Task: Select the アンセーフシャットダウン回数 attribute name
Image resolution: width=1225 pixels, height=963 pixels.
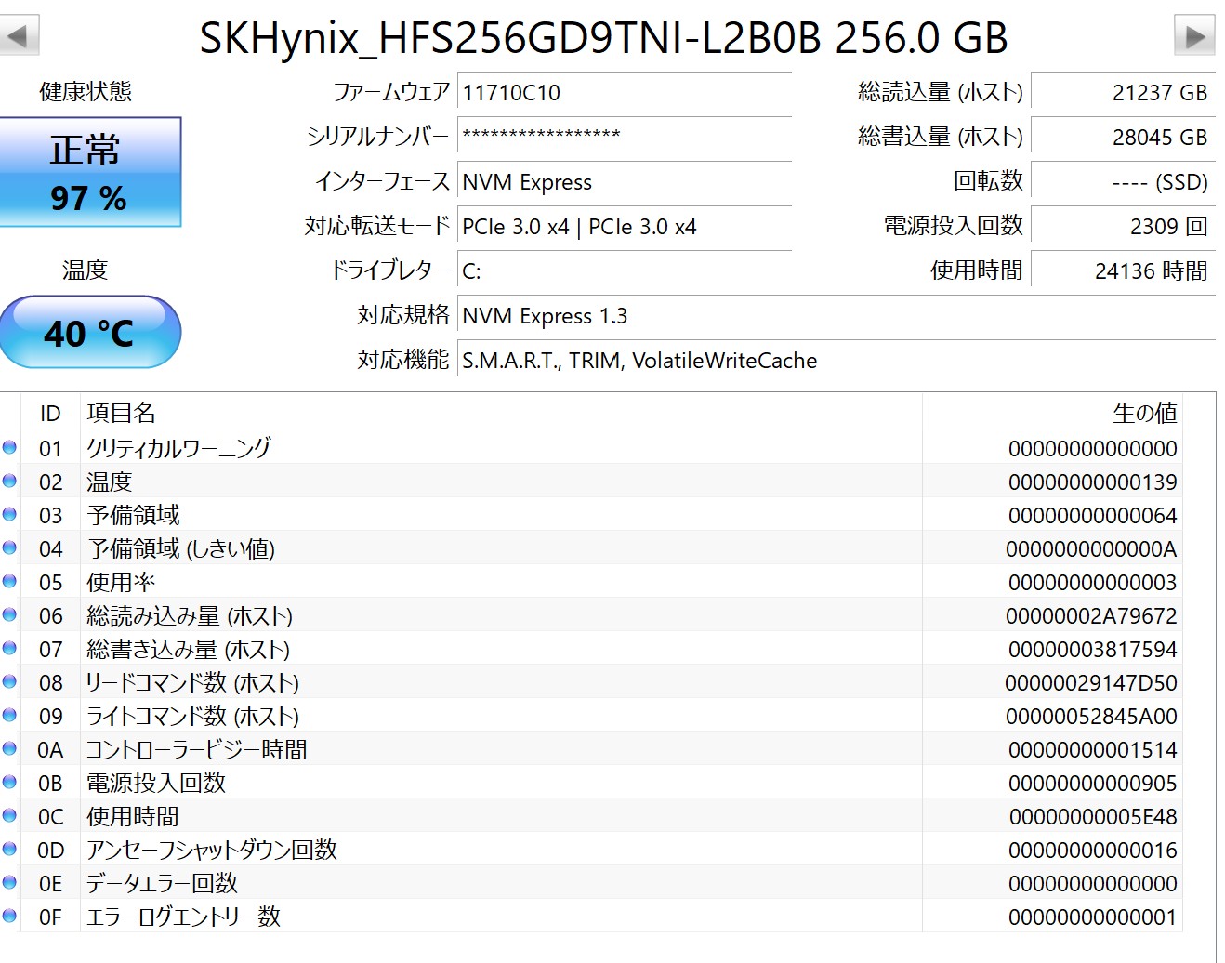Action: pos(212,850)
